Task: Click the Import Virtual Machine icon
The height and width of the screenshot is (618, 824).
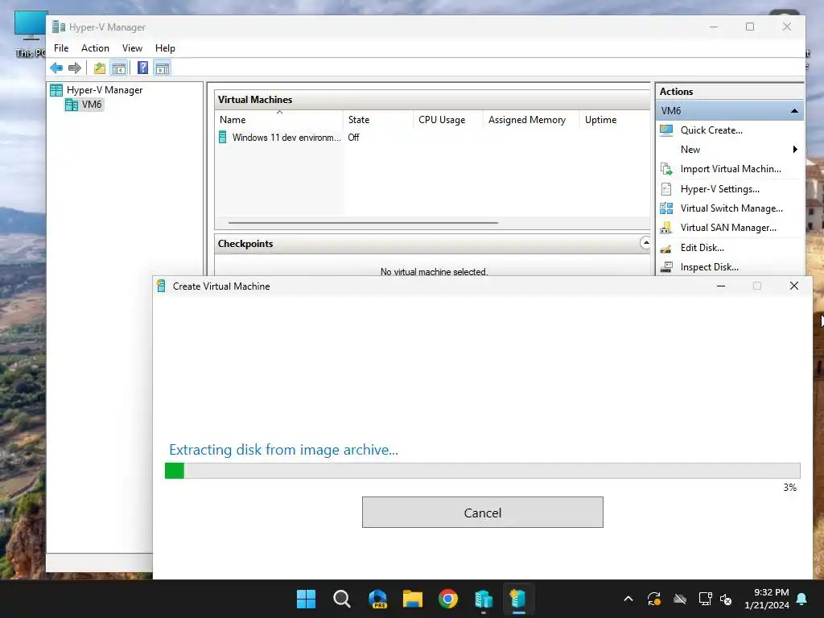Action: coord(666,169)
